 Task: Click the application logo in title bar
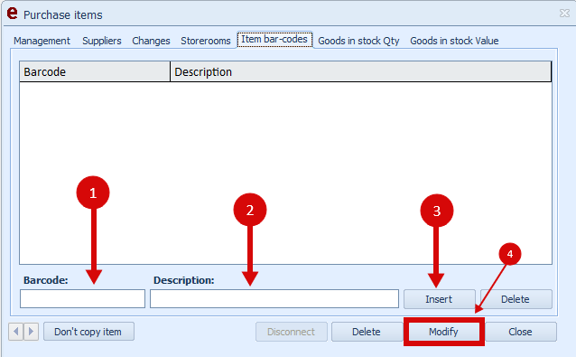click(x=12, y=14)
